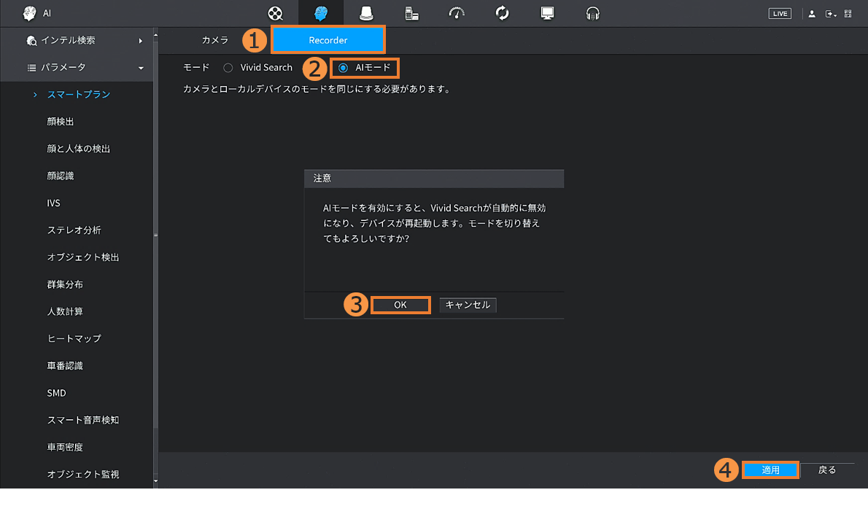This screenshot has width=868, height=506.
Task: Click キャンセル in the dialog
Action: coord(468,305)
